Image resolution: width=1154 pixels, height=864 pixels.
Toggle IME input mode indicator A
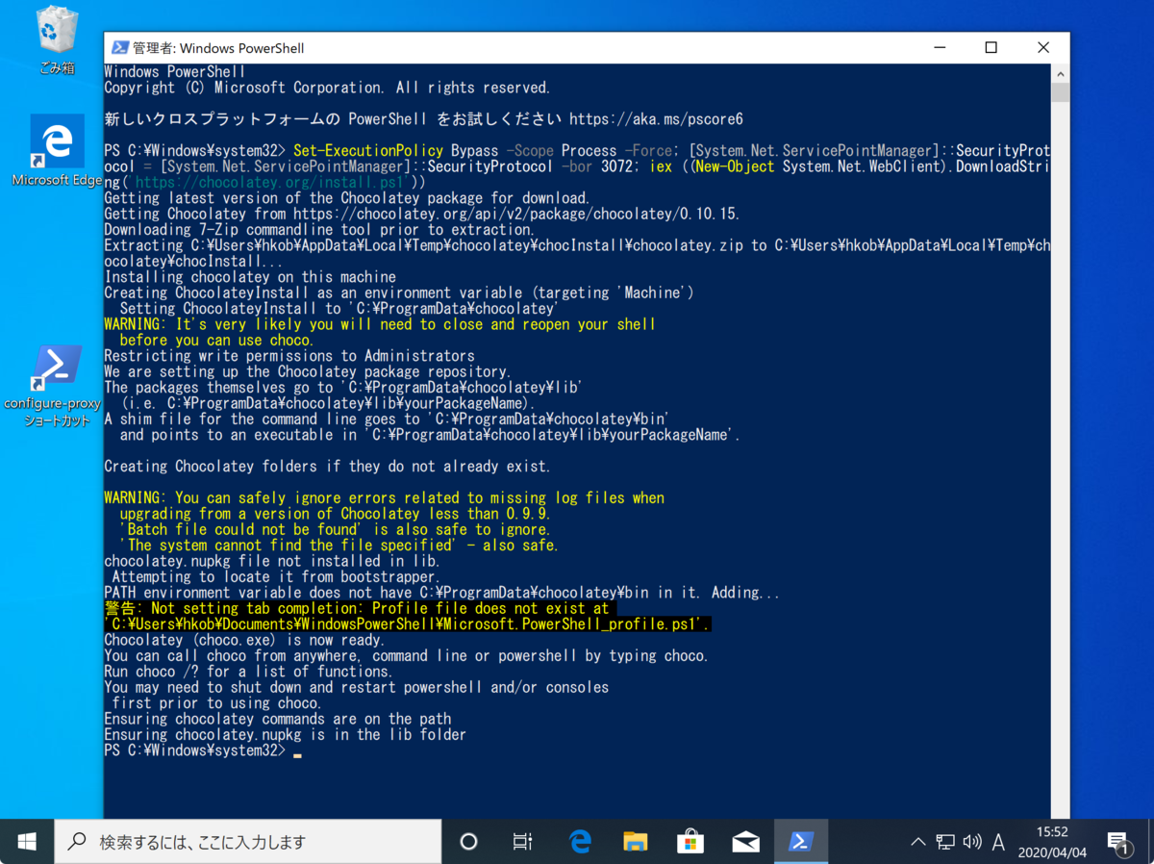tap(998, 842)
